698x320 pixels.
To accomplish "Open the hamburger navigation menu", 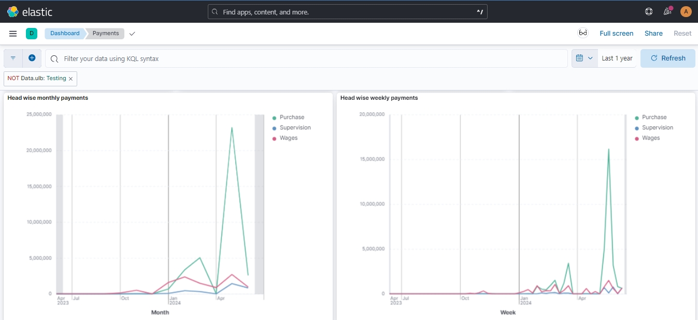I will pos(13,34).
